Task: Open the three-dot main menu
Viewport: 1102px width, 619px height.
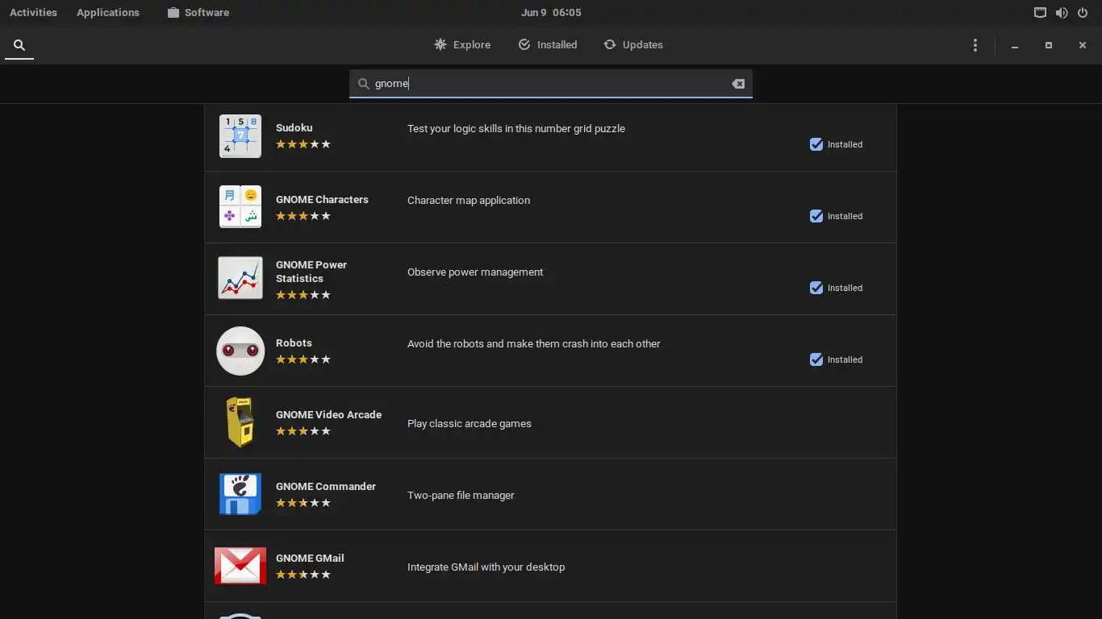Action: pyautogui.click(x=975, y=45)
